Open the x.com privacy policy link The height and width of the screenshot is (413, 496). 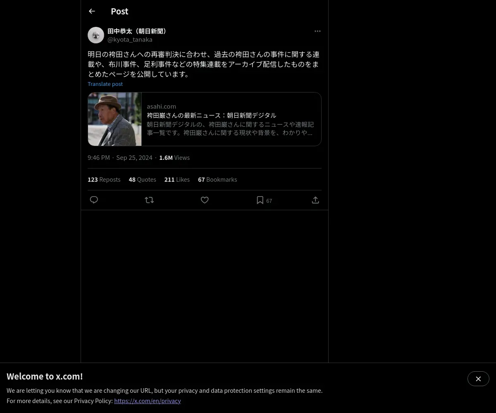coord(148,401)
